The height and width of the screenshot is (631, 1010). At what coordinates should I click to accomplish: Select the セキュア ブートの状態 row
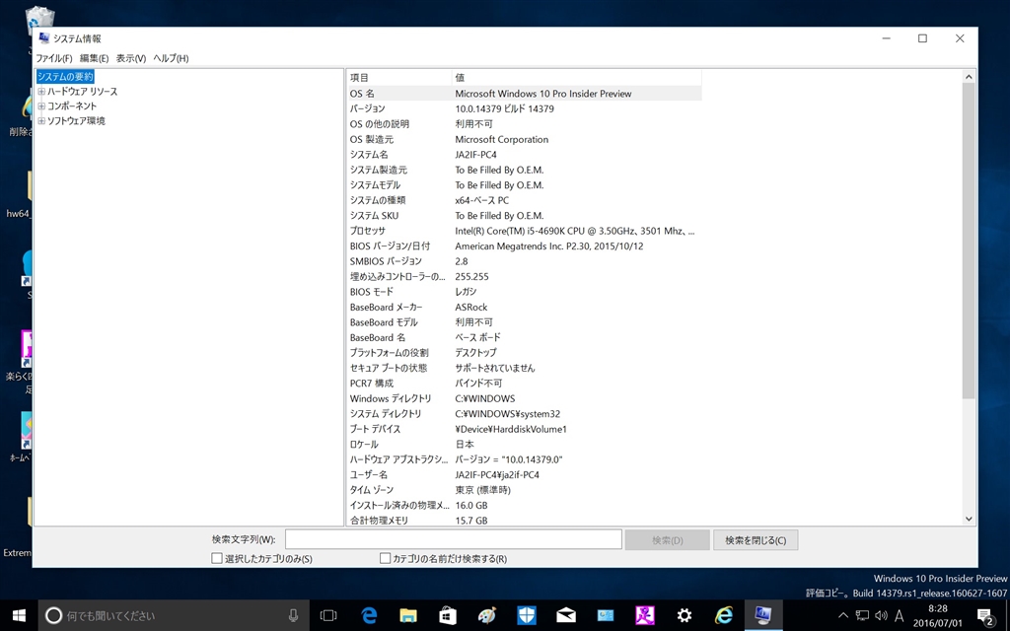click(525, 369)
